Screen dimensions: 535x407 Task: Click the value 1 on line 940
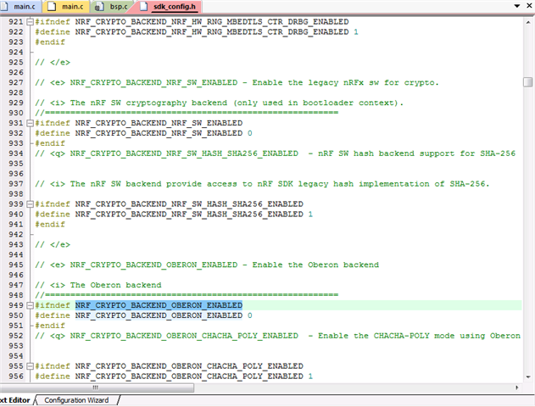coord(310,215)
